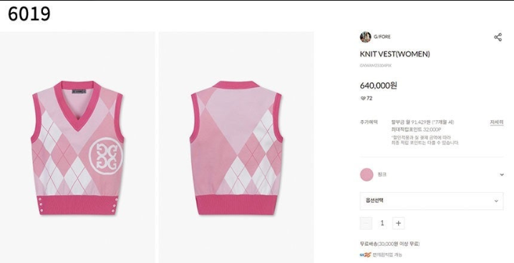Click the 편의점픽업 가능 pickup label
The image size is (514, 263).
coord(387,254)
